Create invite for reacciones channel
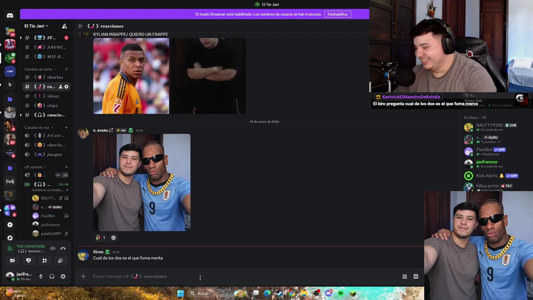This screenshot has height=300, width=533. (61, 87)
